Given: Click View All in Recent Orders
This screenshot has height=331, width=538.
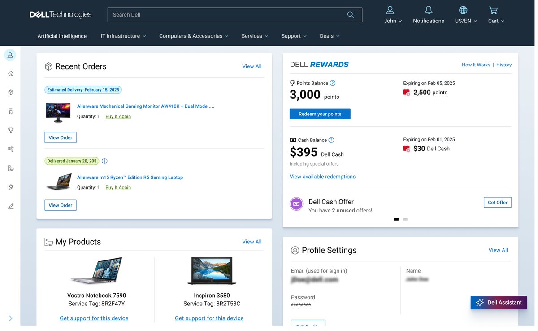Looking at the screenshot, I should 252,66.
